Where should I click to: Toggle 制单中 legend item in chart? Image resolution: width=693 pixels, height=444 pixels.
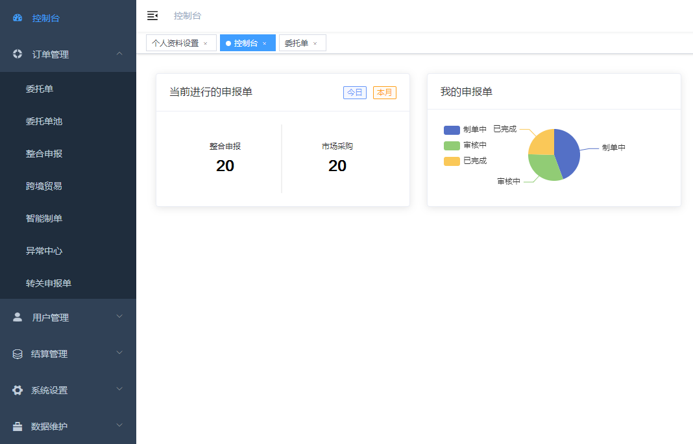click(x=465, y=130)
